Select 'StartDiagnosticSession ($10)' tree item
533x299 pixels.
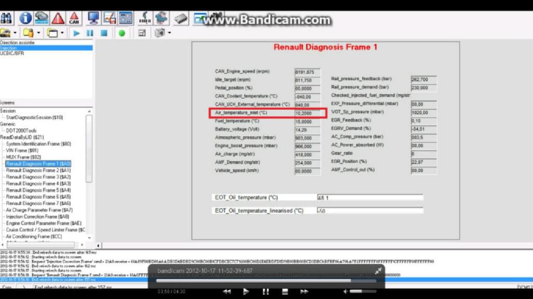pyautogui.click(x=34, y=117)
